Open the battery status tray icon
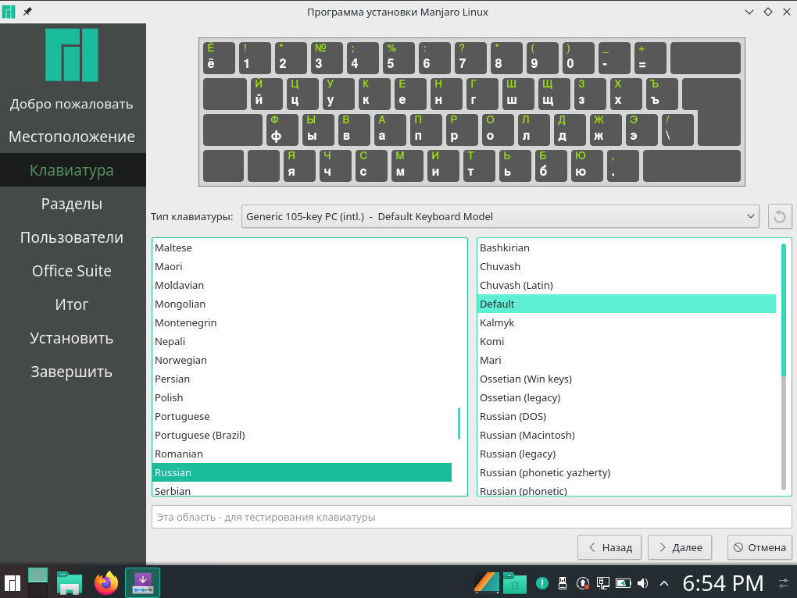The height and width of the screenshot is (598, 797). click(624, 583)
